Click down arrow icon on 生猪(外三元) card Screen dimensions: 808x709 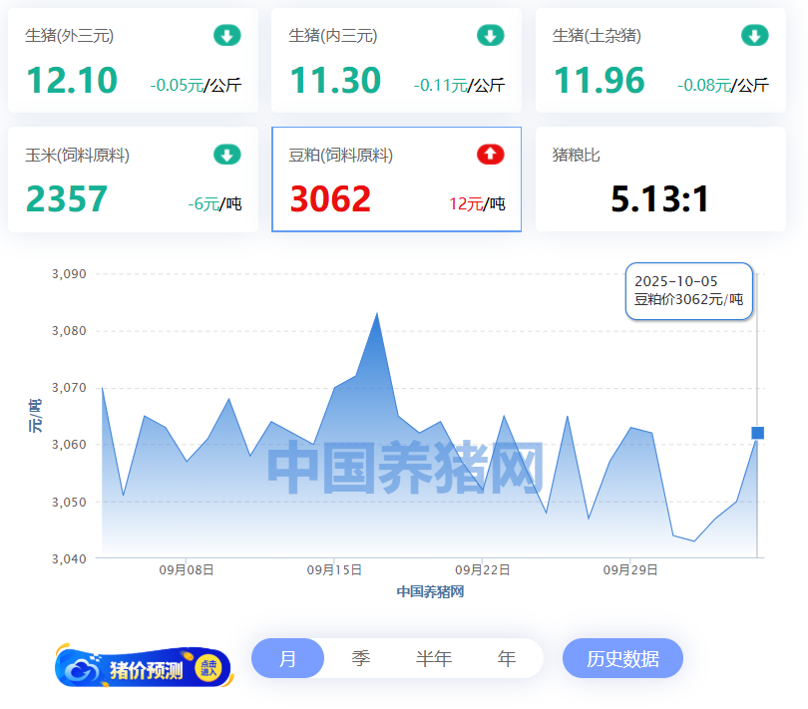226,36
